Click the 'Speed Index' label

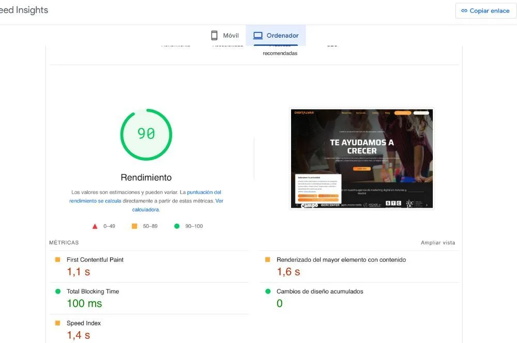click(x=84, y=323)
